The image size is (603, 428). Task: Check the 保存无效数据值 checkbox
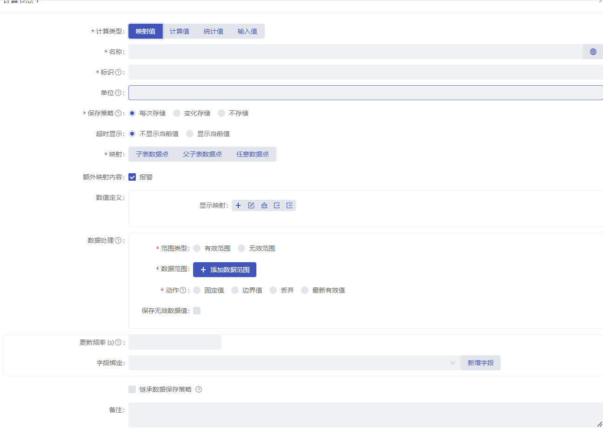[x=197, y=311]
